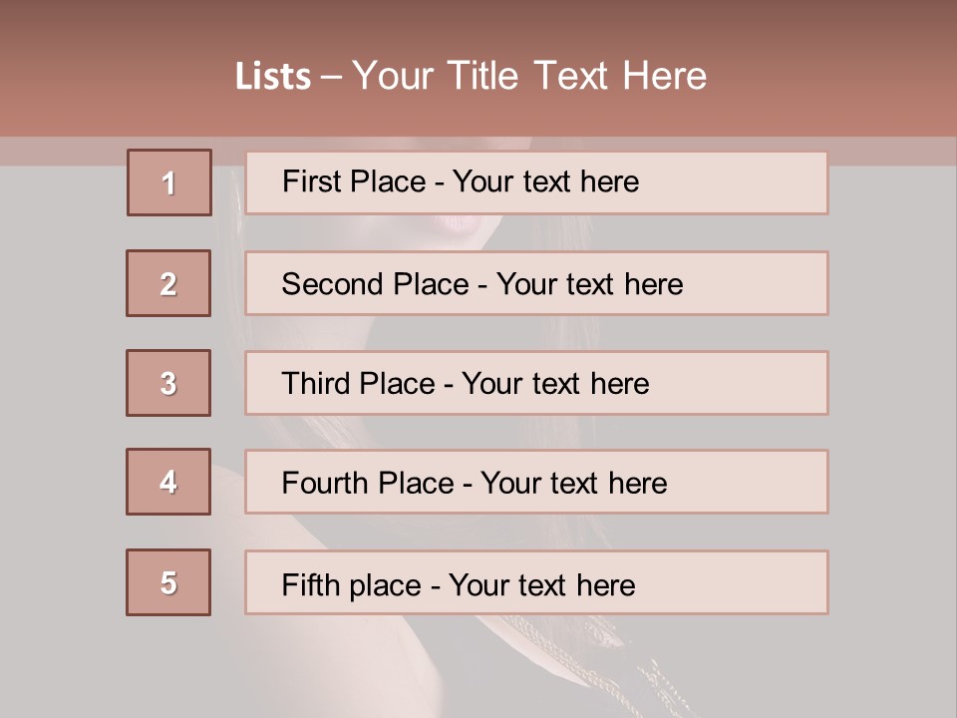Click the word 'Your' in the slide title
Screen dimensions: 957x718
click(393, 76)
